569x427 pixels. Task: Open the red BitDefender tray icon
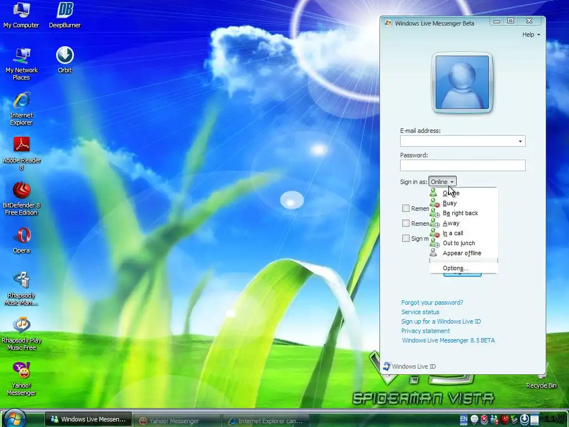[505, 419]
